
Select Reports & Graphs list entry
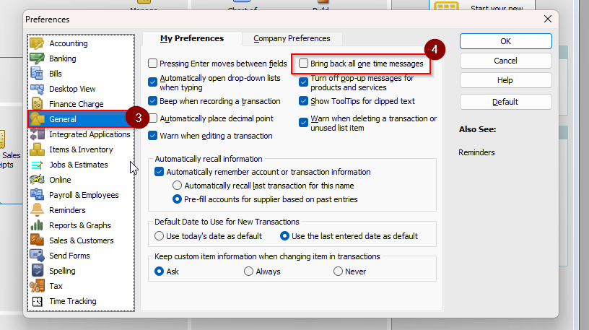80,225
